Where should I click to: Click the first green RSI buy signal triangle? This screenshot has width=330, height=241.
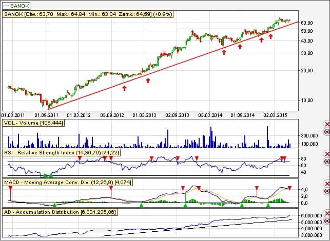click(x=45, y=175)
